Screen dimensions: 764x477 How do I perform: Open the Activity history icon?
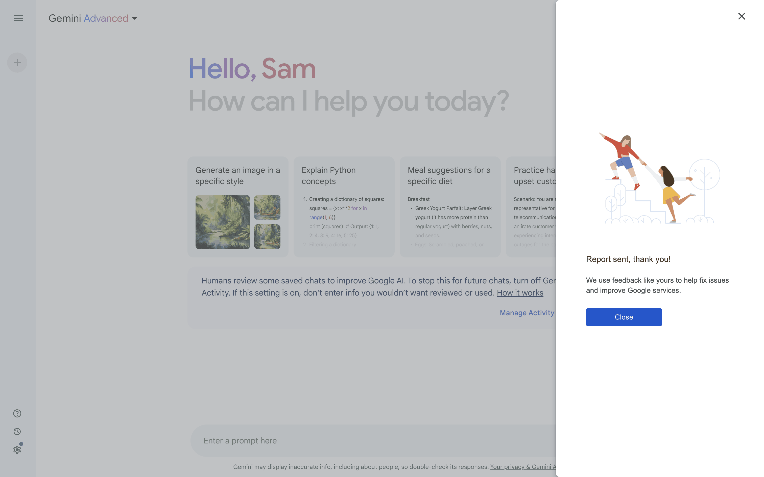tap(17, 431)
